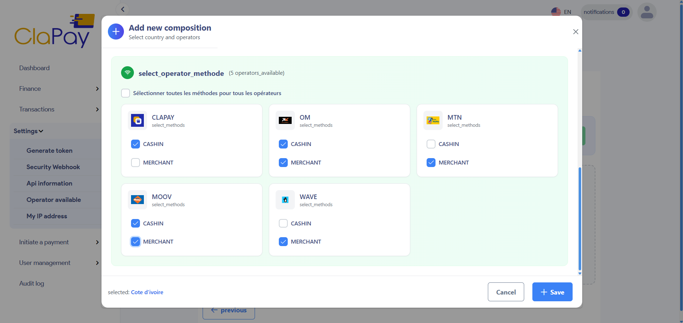This screenshot has height=323, width=683.
Task: Click the OM operator logo icon
Action: click(285, 121)
